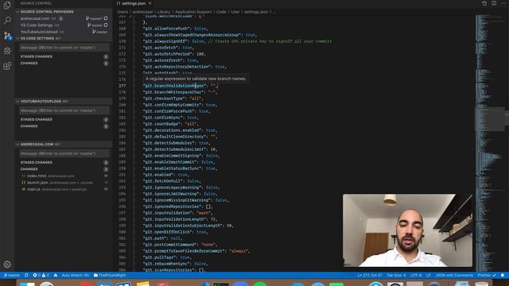
Task: Click the git.checkoutType "all" line
Action: tap(173, 99)
